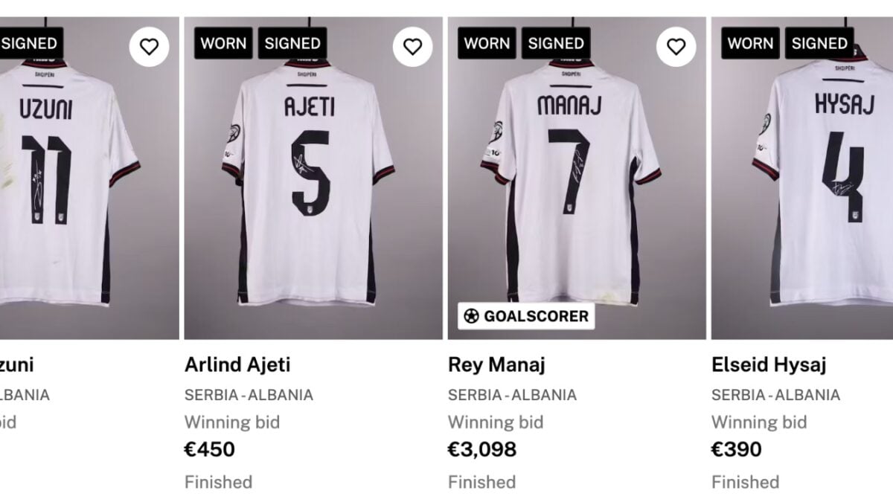Open the Rey Manaj listing title
The height and width of the screenshot is (502, 893).
tap(496, 365)
